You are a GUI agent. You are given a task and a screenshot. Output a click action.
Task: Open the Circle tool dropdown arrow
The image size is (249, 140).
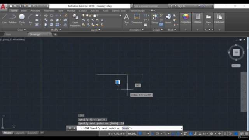[22, 25]
